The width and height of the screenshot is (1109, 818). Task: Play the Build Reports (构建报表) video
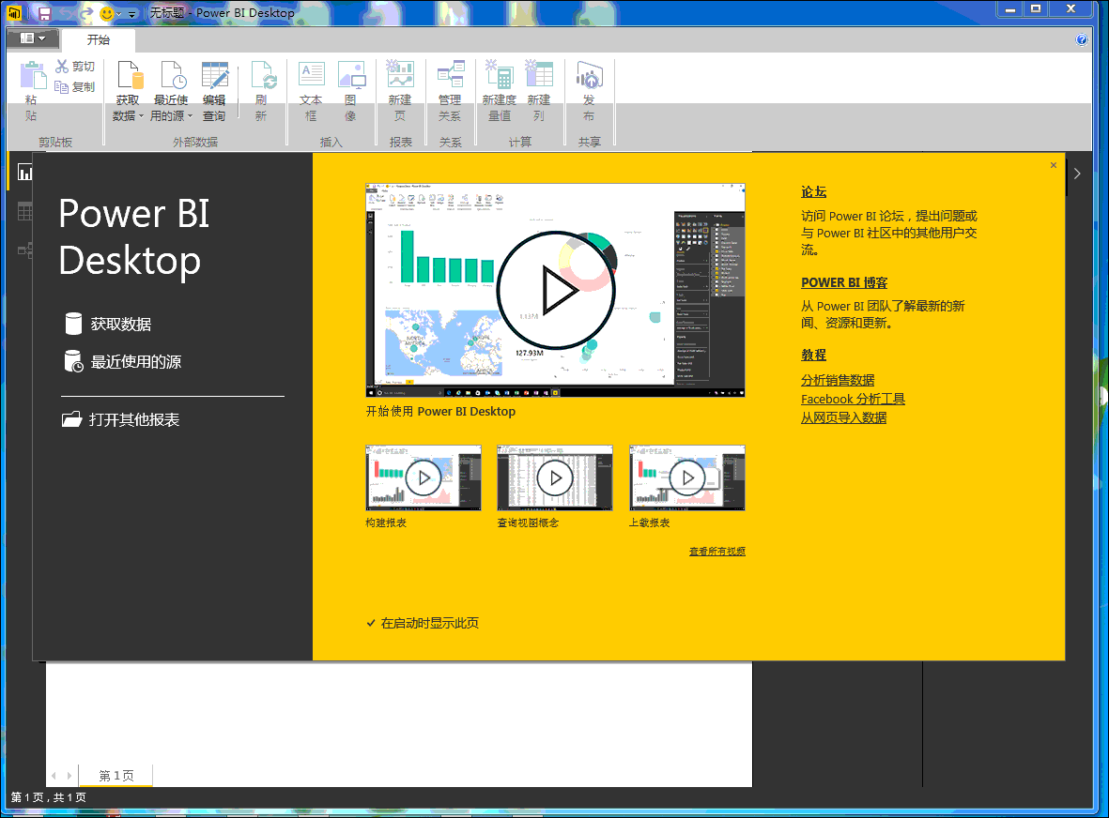click(x=423, y=478)
